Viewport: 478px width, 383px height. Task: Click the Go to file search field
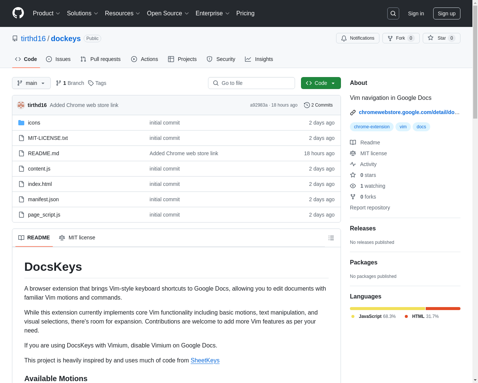click(x=251, y=83)
